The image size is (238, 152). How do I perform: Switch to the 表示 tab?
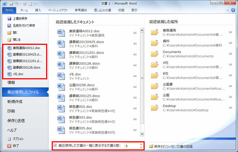134,10
